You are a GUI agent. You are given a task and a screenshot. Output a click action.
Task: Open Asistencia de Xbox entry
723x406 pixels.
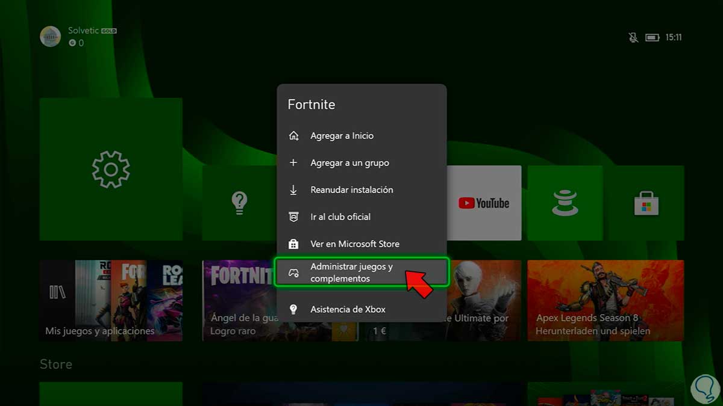(x=361, y=309)
